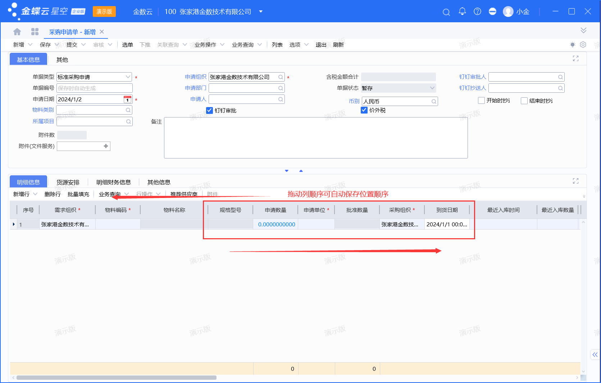Expand the 业务操作 dropdown arrow

(222, 45)
